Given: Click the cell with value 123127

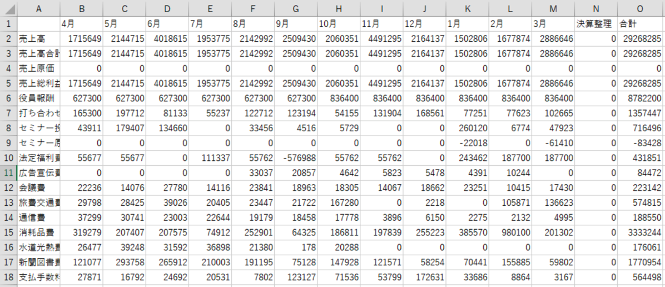Looking at the screenshot, I should tap(296, 278).
